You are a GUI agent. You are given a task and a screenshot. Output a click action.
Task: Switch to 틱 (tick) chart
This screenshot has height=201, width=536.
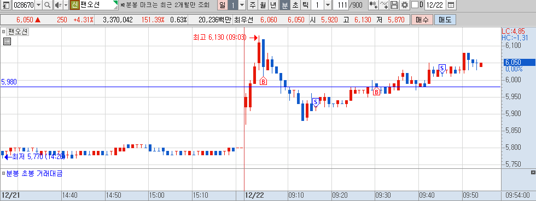(305, 5)
